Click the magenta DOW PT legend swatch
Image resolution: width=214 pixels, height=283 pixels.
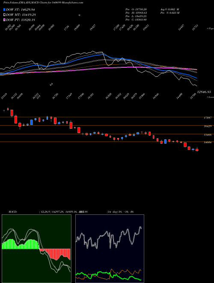pyautogui.click(x=5, y=20)
